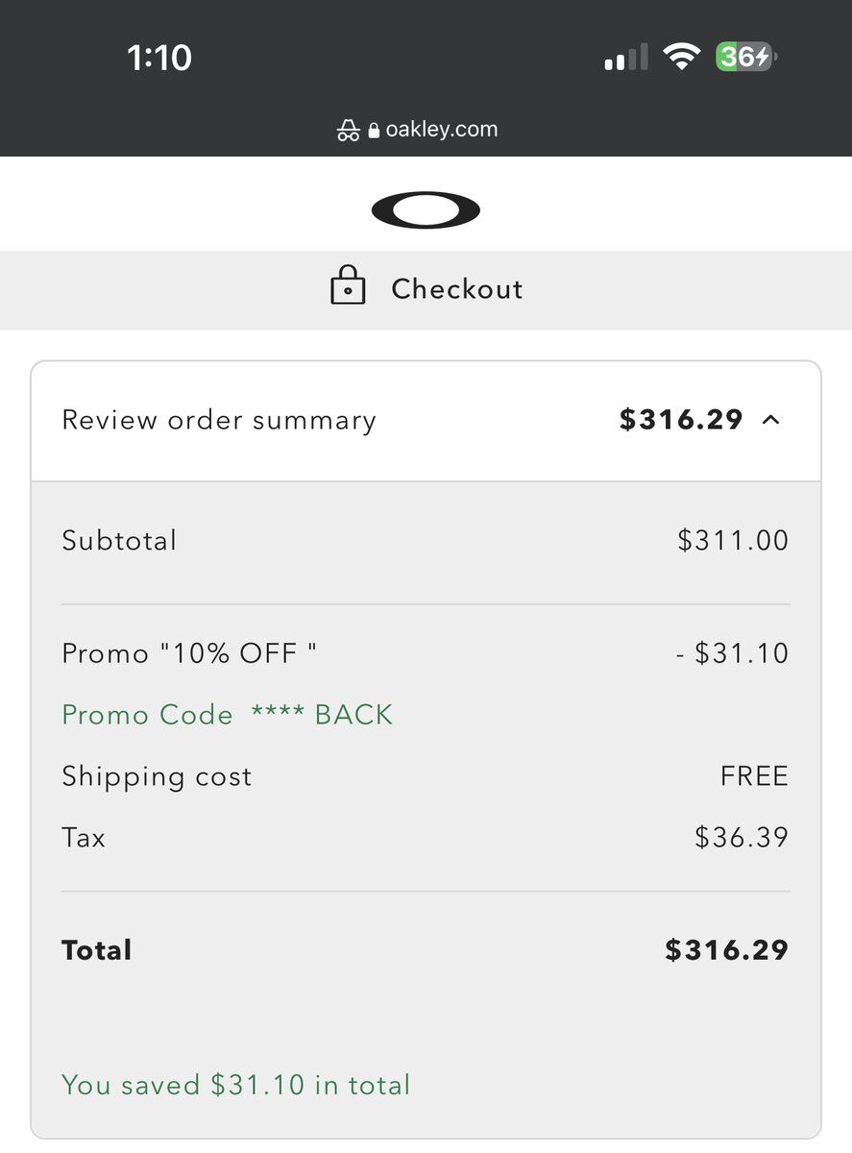Screen dimensions: 852x1153
Task: Tap the Review order summary header
Action: pos(219,421)
